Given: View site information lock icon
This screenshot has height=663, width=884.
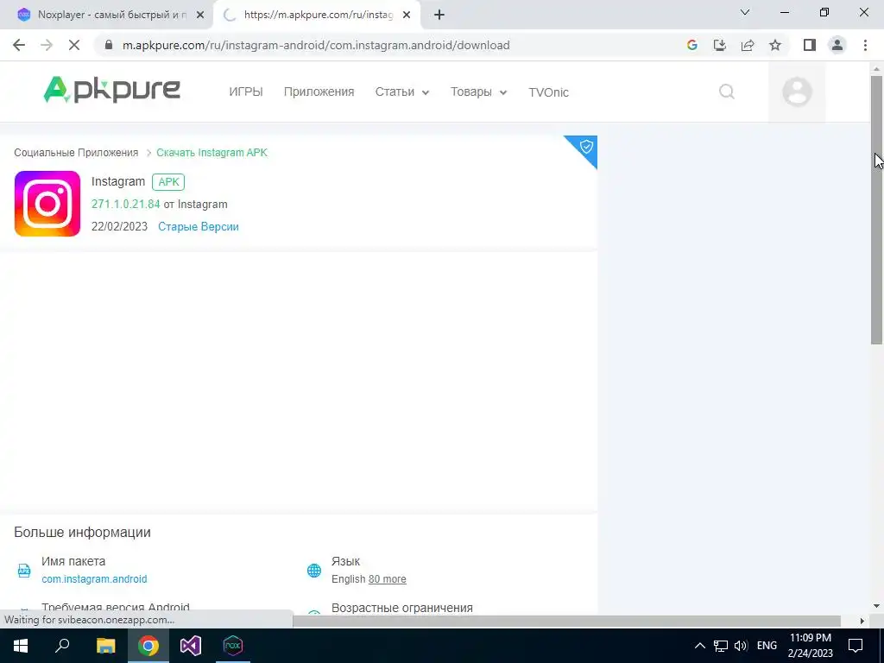Looking at the screenshot, I should tap(109, 45).
